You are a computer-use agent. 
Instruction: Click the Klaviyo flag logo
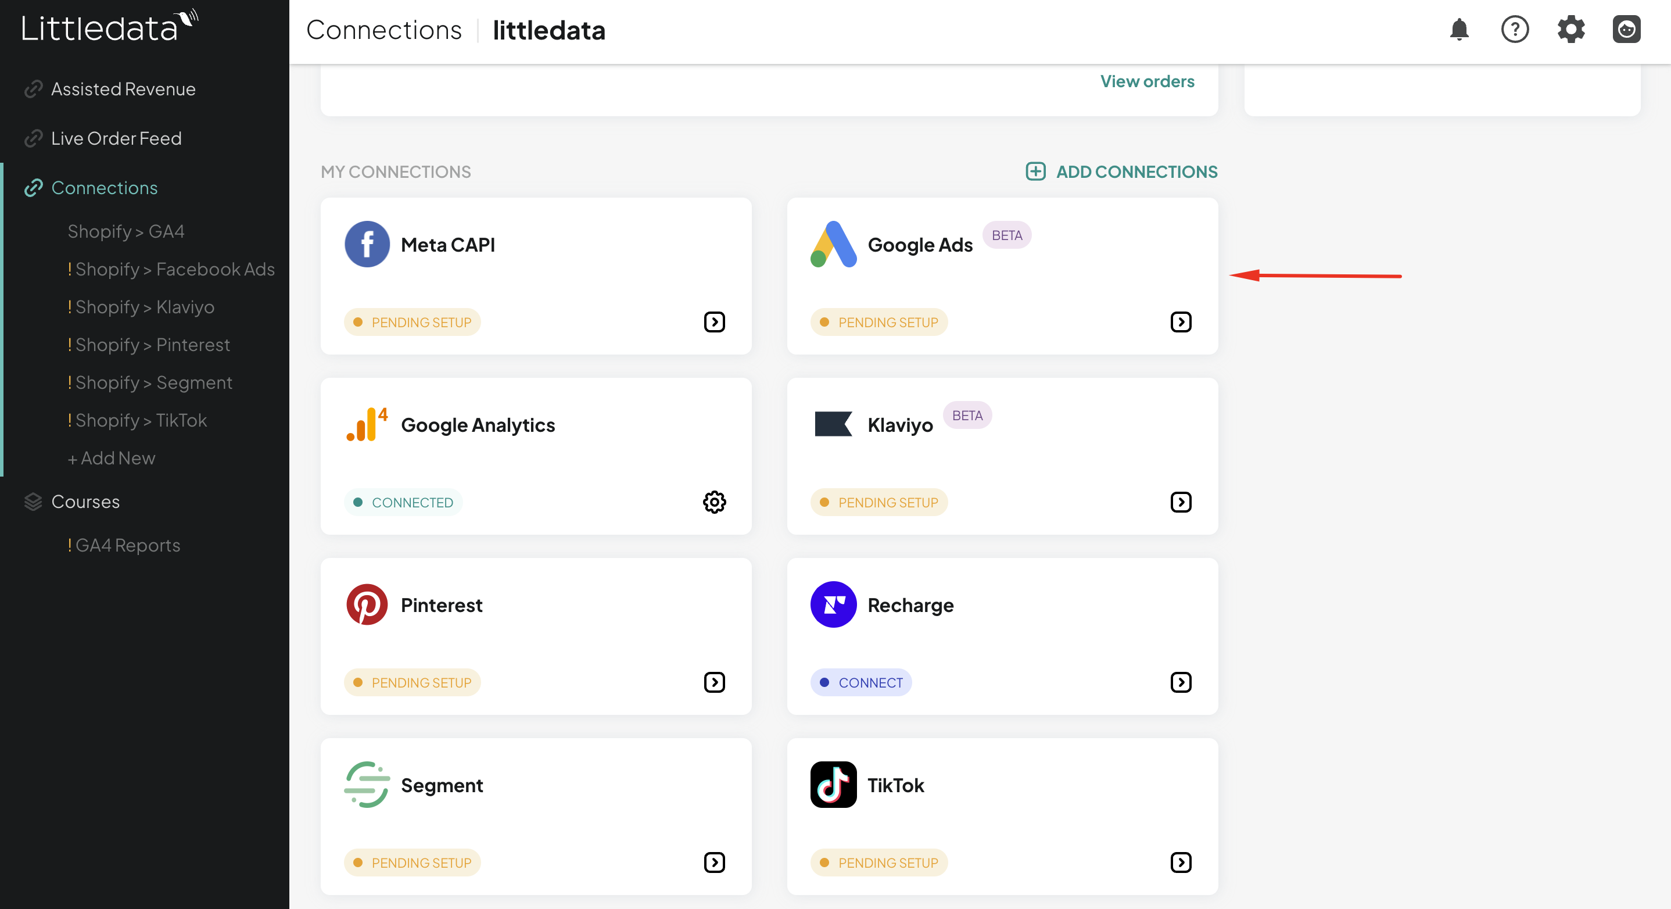(x=833, y=424)
